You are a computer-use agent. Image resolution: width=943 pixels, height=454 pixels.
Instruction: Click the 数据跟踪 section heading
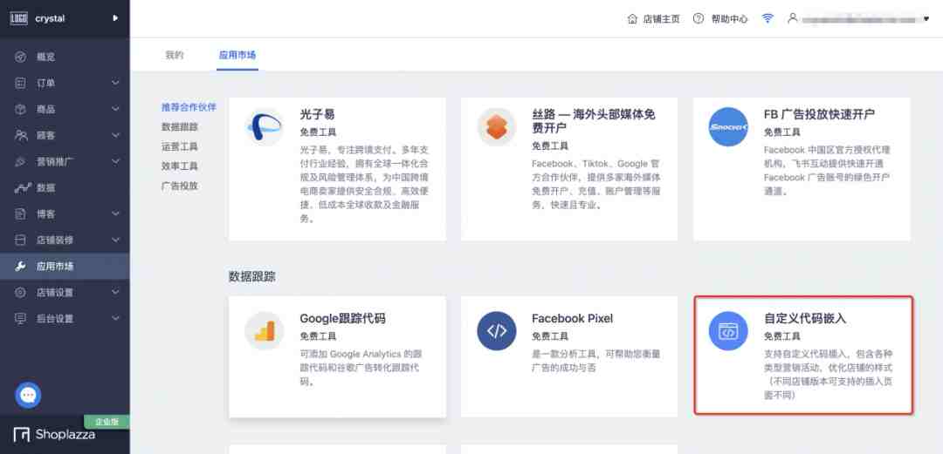tap(252, 277)
